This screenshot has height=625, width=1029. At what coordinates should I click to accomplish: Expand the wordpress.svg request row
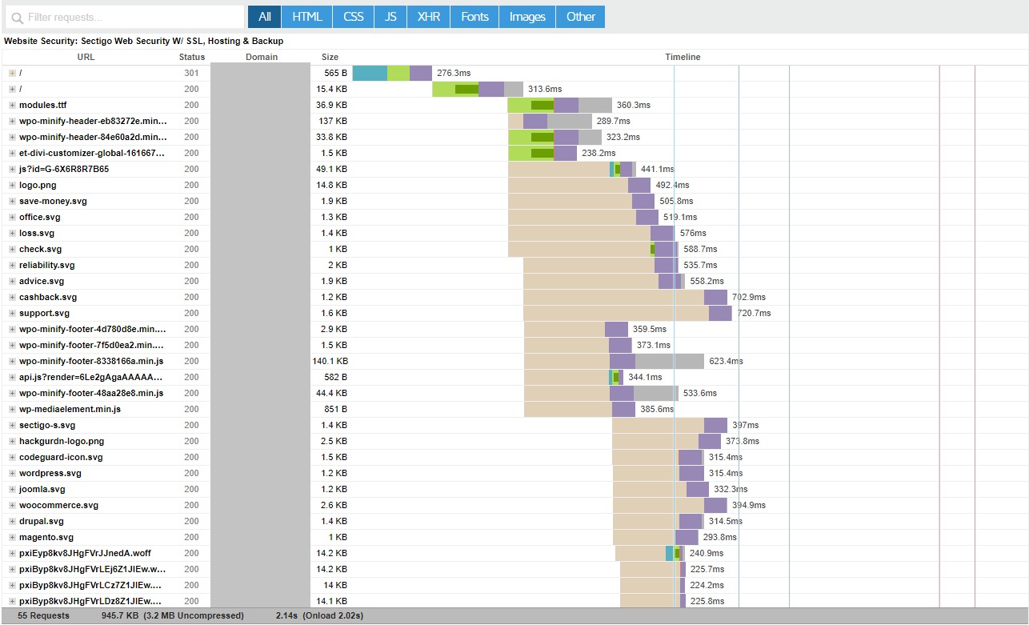click(12, 473)
